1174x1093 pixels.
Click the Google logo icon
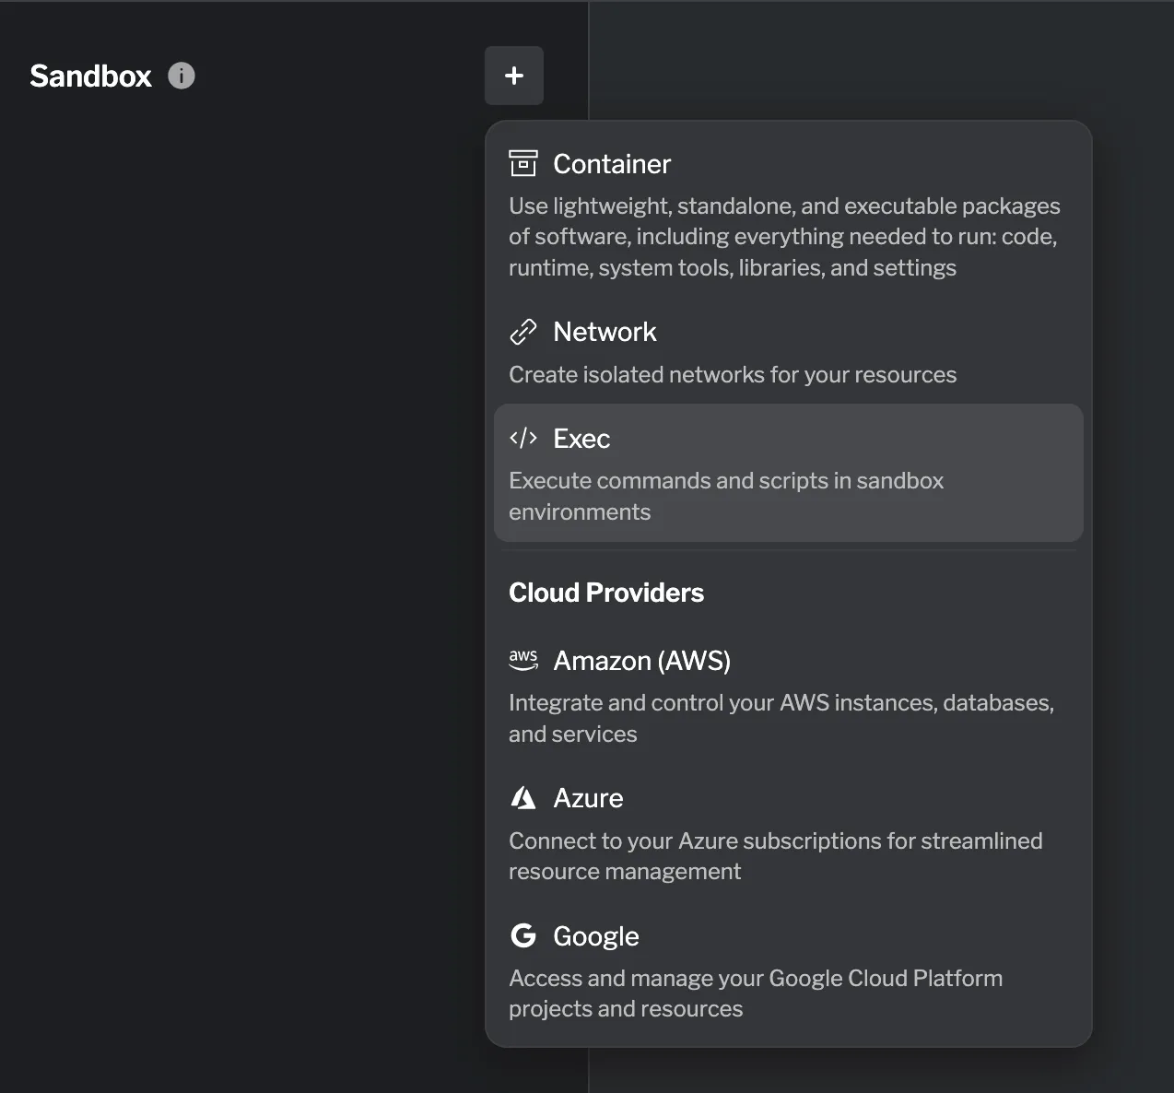pyautogui.click(x=523, y=935)
